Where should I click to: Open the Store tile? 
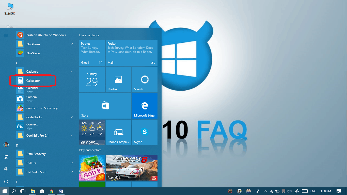pyautogui.click(x=105, y=106)
